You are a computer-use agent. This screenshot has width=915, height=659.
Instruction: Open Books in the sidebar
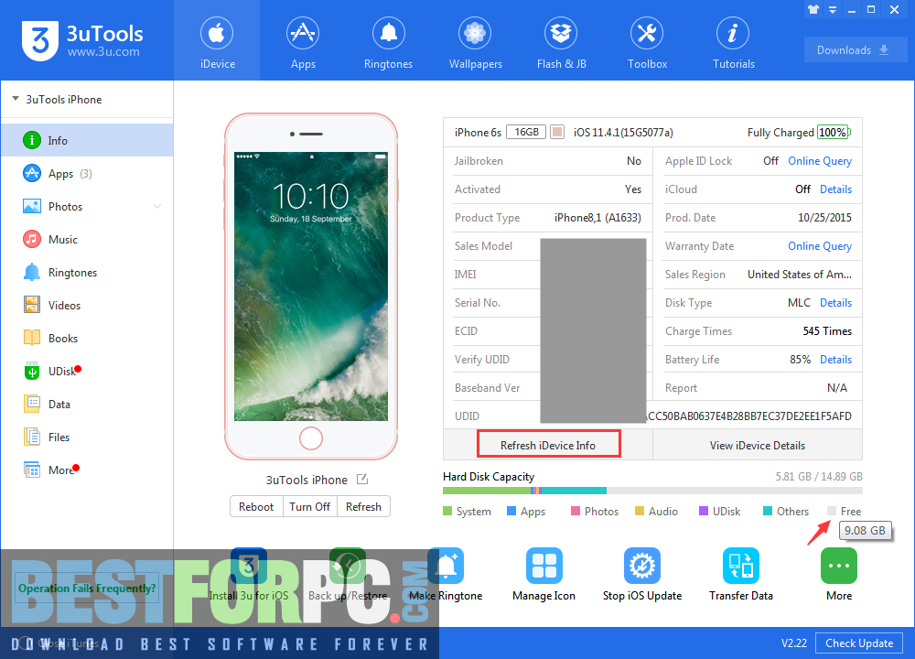[x=87, y=338]
